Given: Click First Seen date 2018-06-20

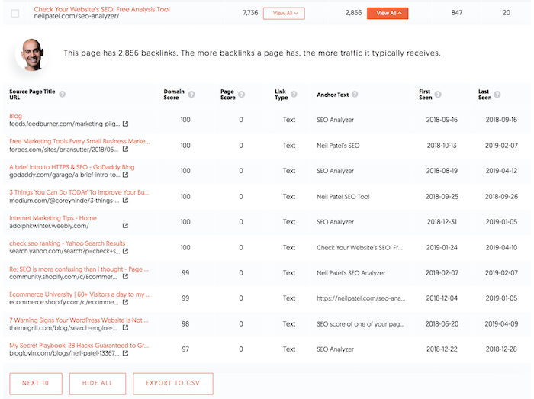Looking at the screenshot, I should 442,323.
